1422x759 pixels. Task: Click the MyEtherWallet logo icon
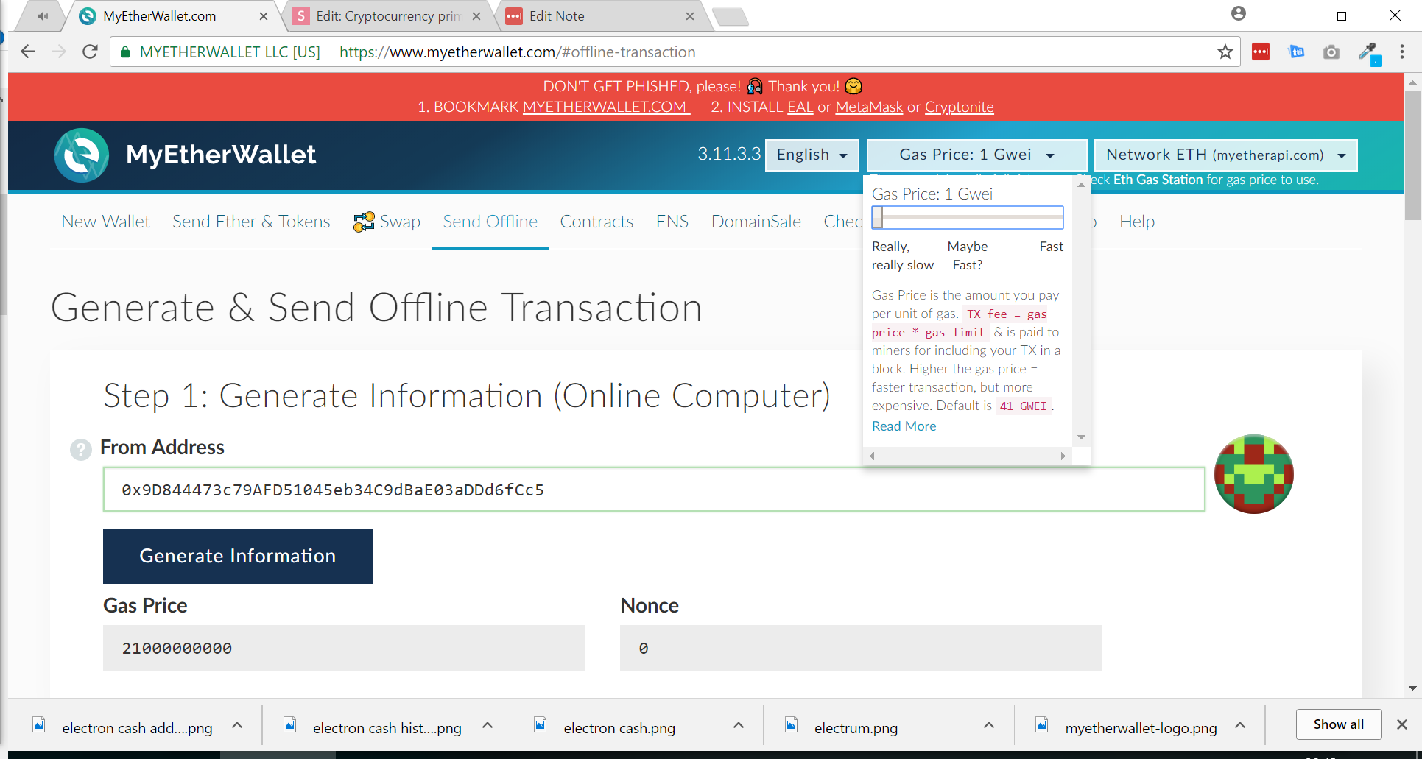pyautogui.click(x=81, y=155)
